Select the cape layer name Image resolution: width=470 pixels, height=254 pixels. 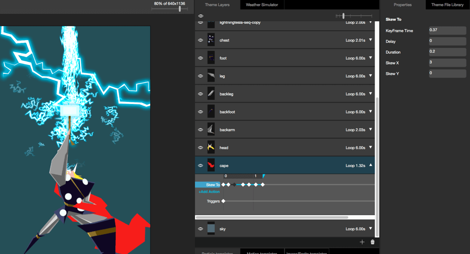click(224, 166)
